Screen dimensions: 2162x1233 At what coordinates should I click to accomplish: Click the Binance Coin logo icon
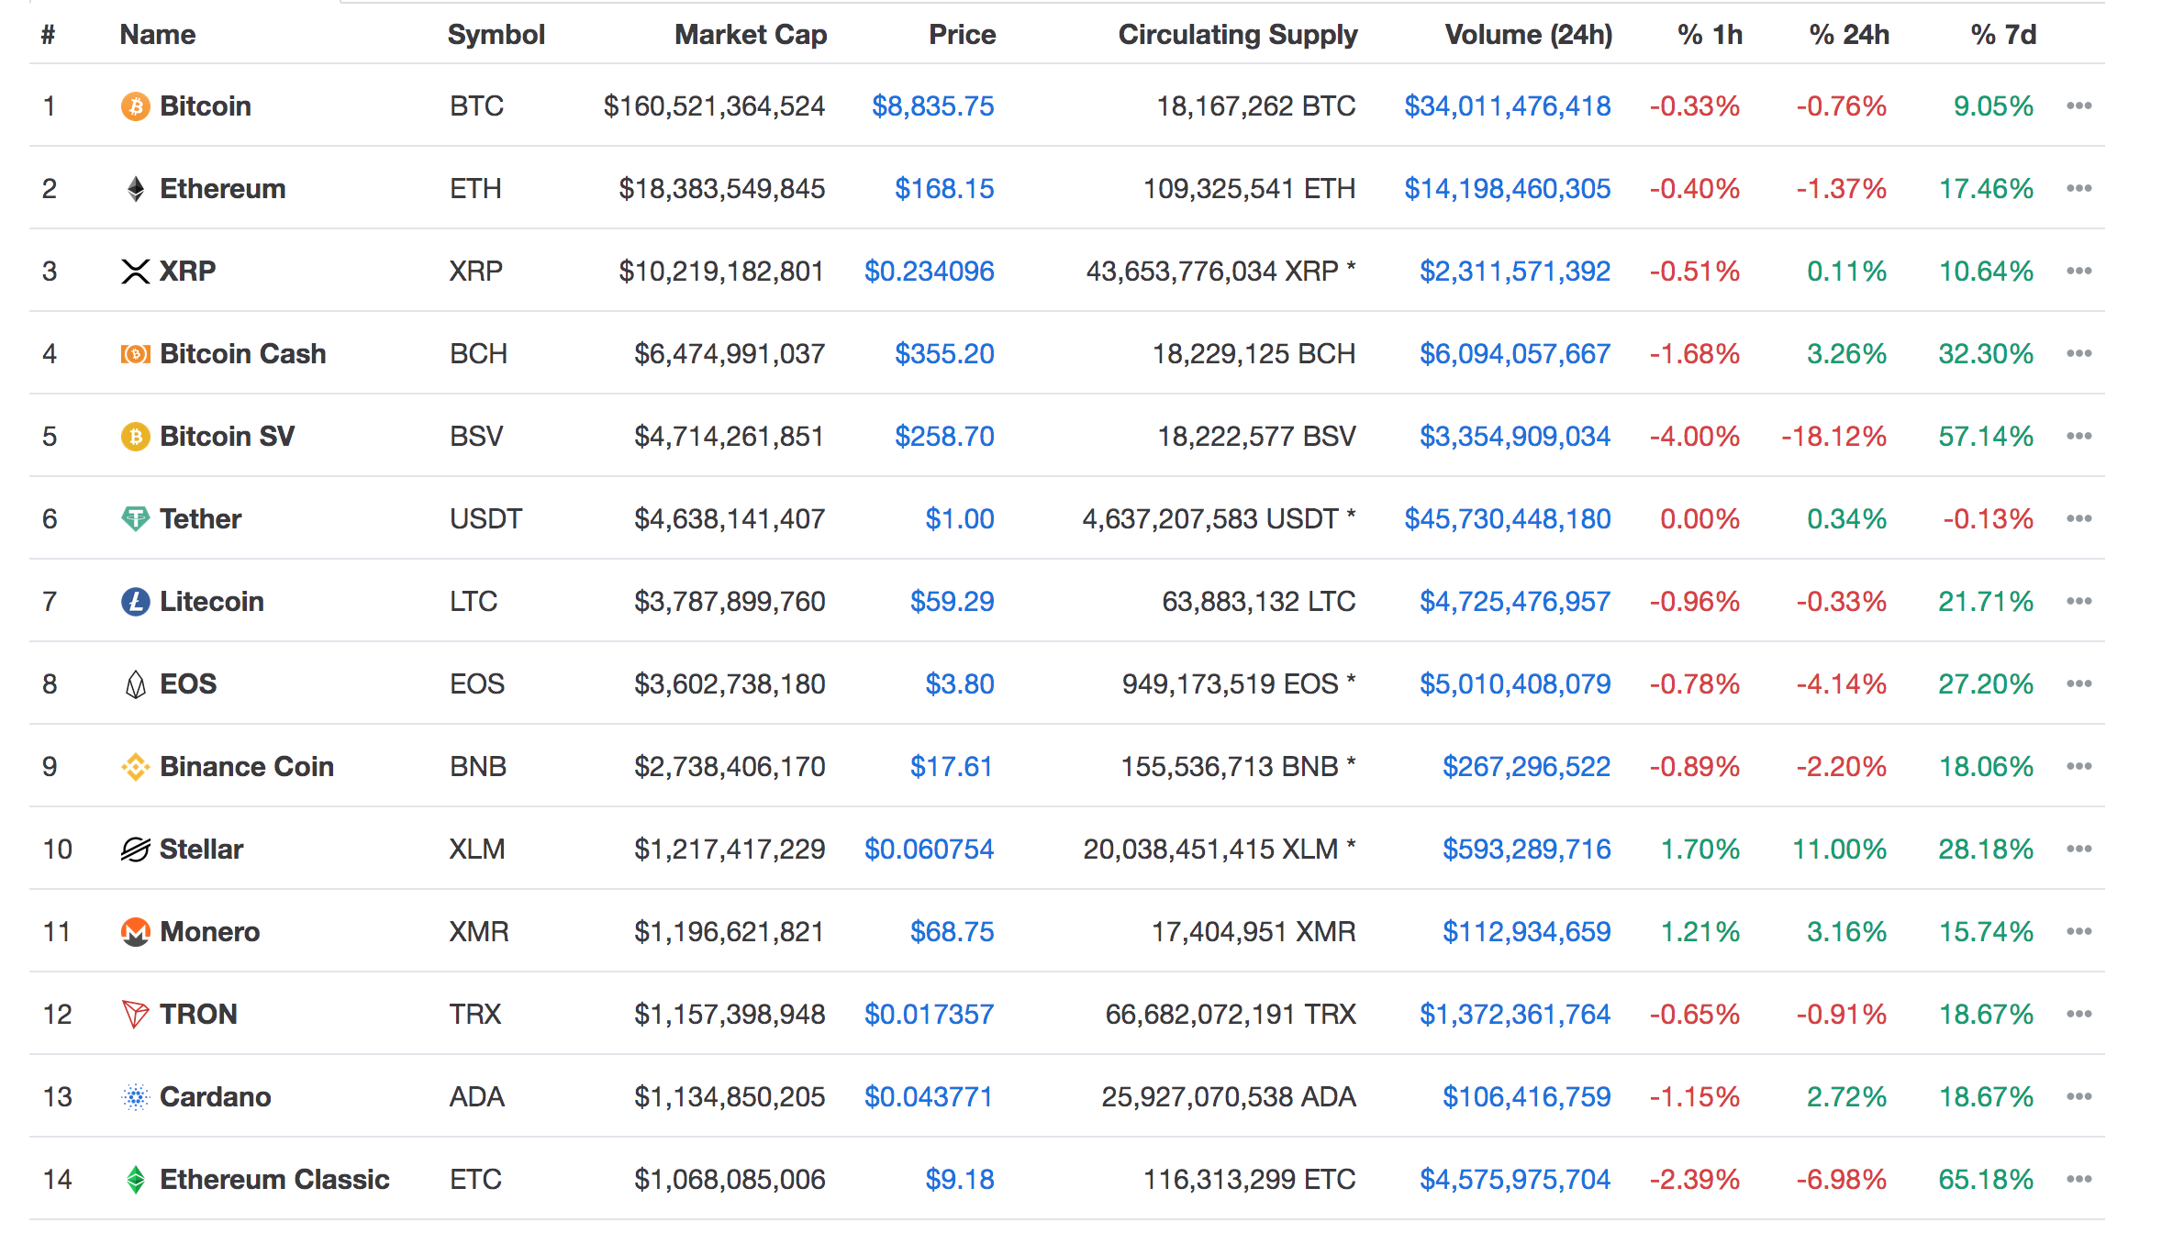click(x=136, y=767)
